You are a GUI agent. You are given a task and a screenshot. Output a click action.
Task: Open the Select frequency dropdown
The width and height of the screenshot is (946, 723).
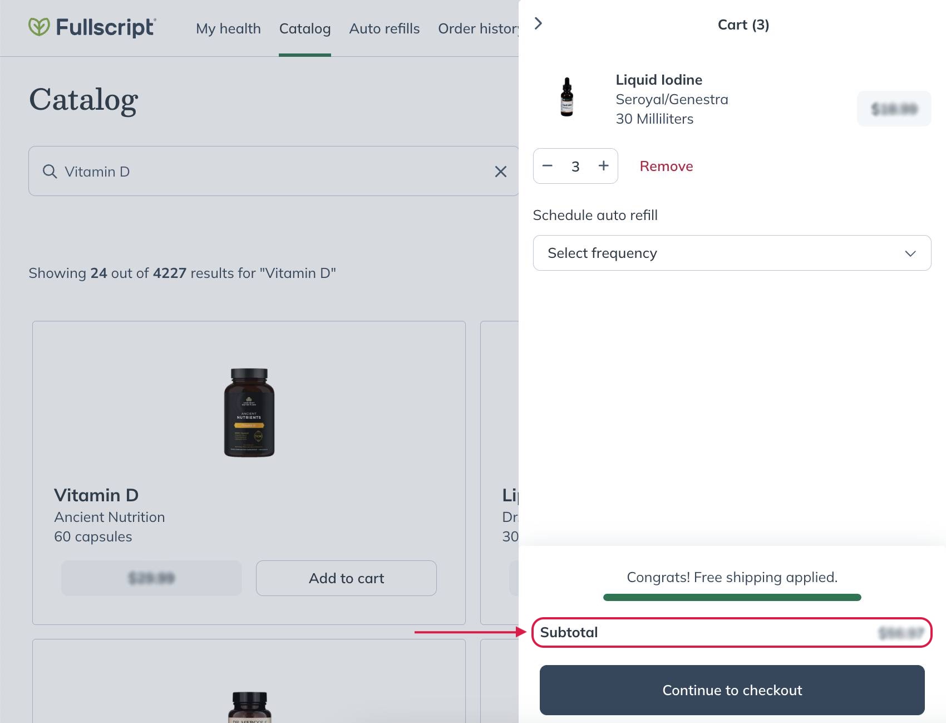(x=732, y=253)
